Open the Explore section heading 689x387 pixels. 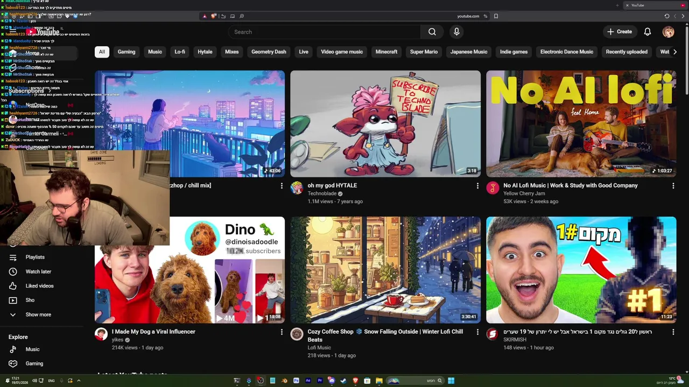click(x=18, y=337)
